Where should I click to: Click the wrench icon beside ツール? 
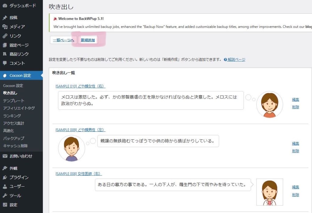pos(5,196)
